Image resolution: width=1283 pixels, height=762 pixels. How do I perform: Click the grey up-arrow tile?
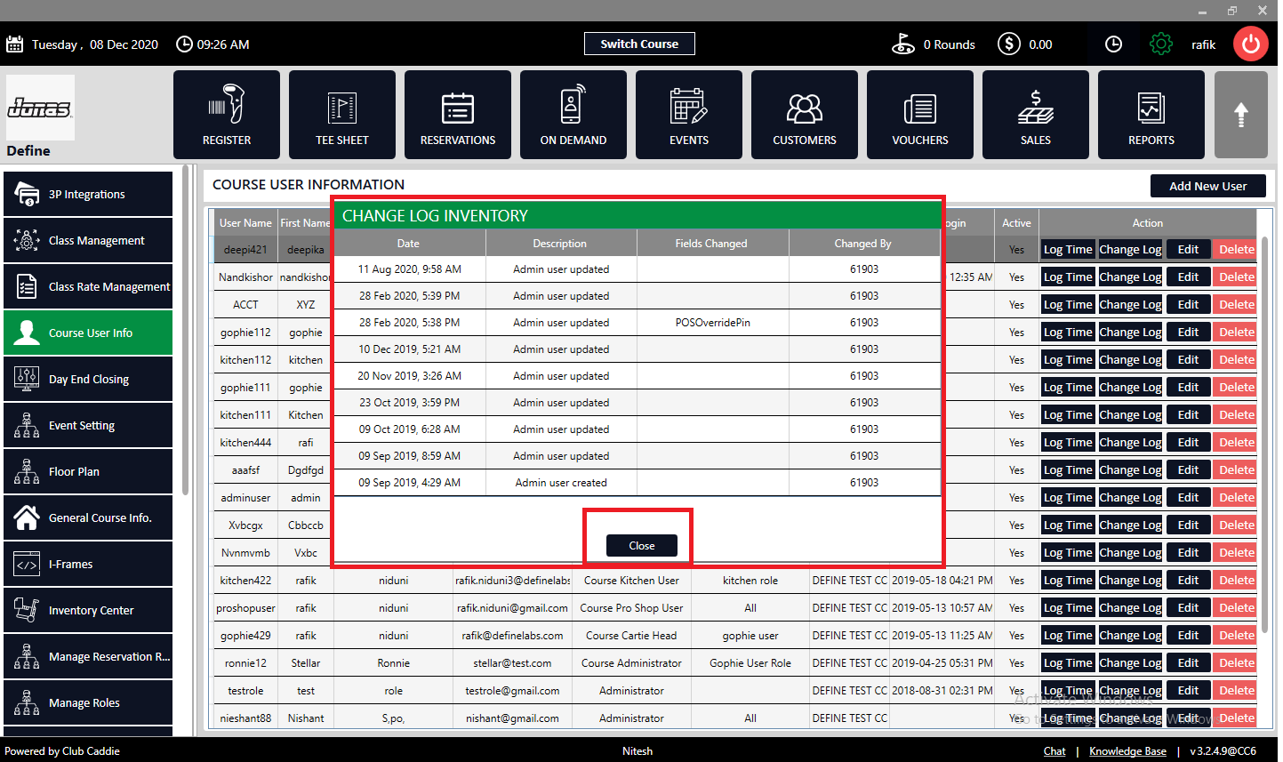tap(1241, 115)
